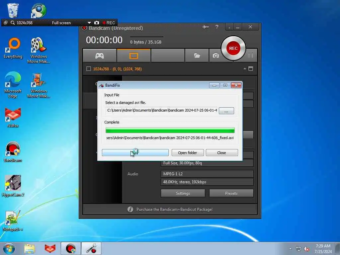Image resolution: width=340 pixels, height=255 pixels.
Task: Open the Everything desktop shortcut
Action: [13, 48]
